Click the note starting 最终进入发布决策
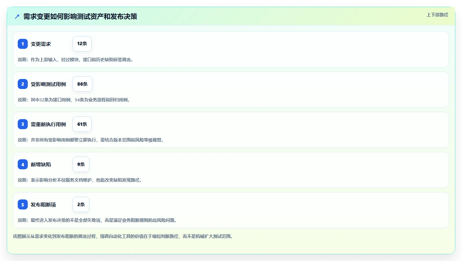 tap(97, 220)
